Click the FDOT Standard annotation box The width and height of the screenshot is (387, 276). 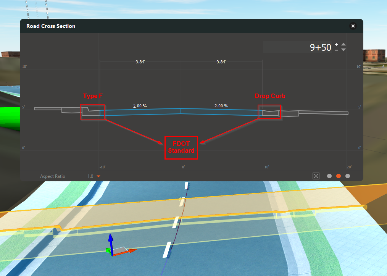click(x=181, y=148)
